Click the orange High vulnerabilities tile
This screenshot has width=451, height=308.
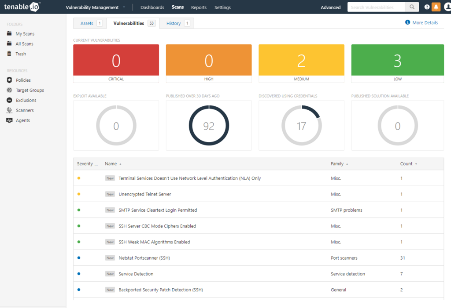208,63
